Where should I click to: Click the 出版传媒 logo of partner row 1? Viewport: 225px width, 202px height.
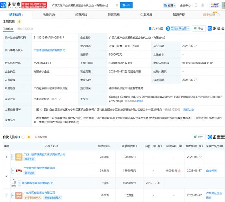19,157
